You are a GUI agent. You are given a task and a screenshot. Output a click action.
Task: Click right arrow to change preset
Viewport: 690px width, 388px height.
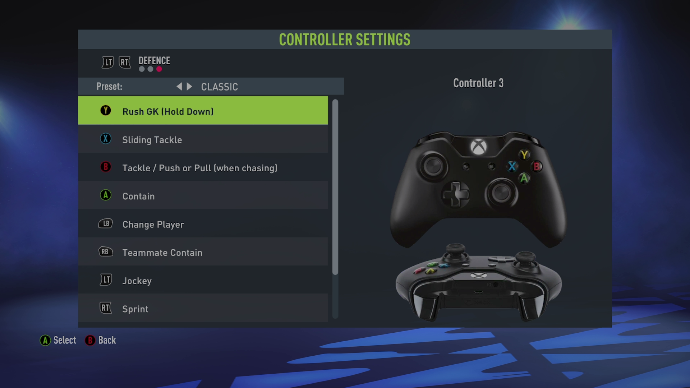tap(189, 87)
